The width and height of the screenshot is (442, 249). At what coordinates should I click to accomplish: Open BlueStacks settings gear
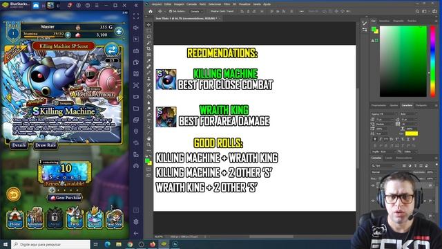pyautogui.click(x=136, y=222)
